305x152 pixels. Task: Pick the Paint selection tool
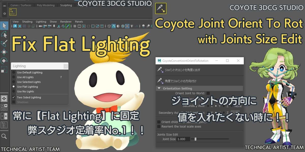coord(4,43)
